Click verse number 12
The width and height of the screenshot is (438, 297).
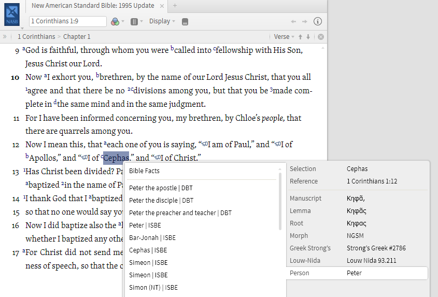(16, 145)
